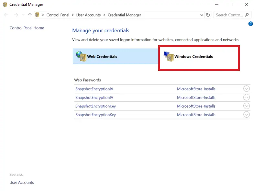Select Control Panel in breadcrumb path

pyautogui.click(x=58, y=15)
